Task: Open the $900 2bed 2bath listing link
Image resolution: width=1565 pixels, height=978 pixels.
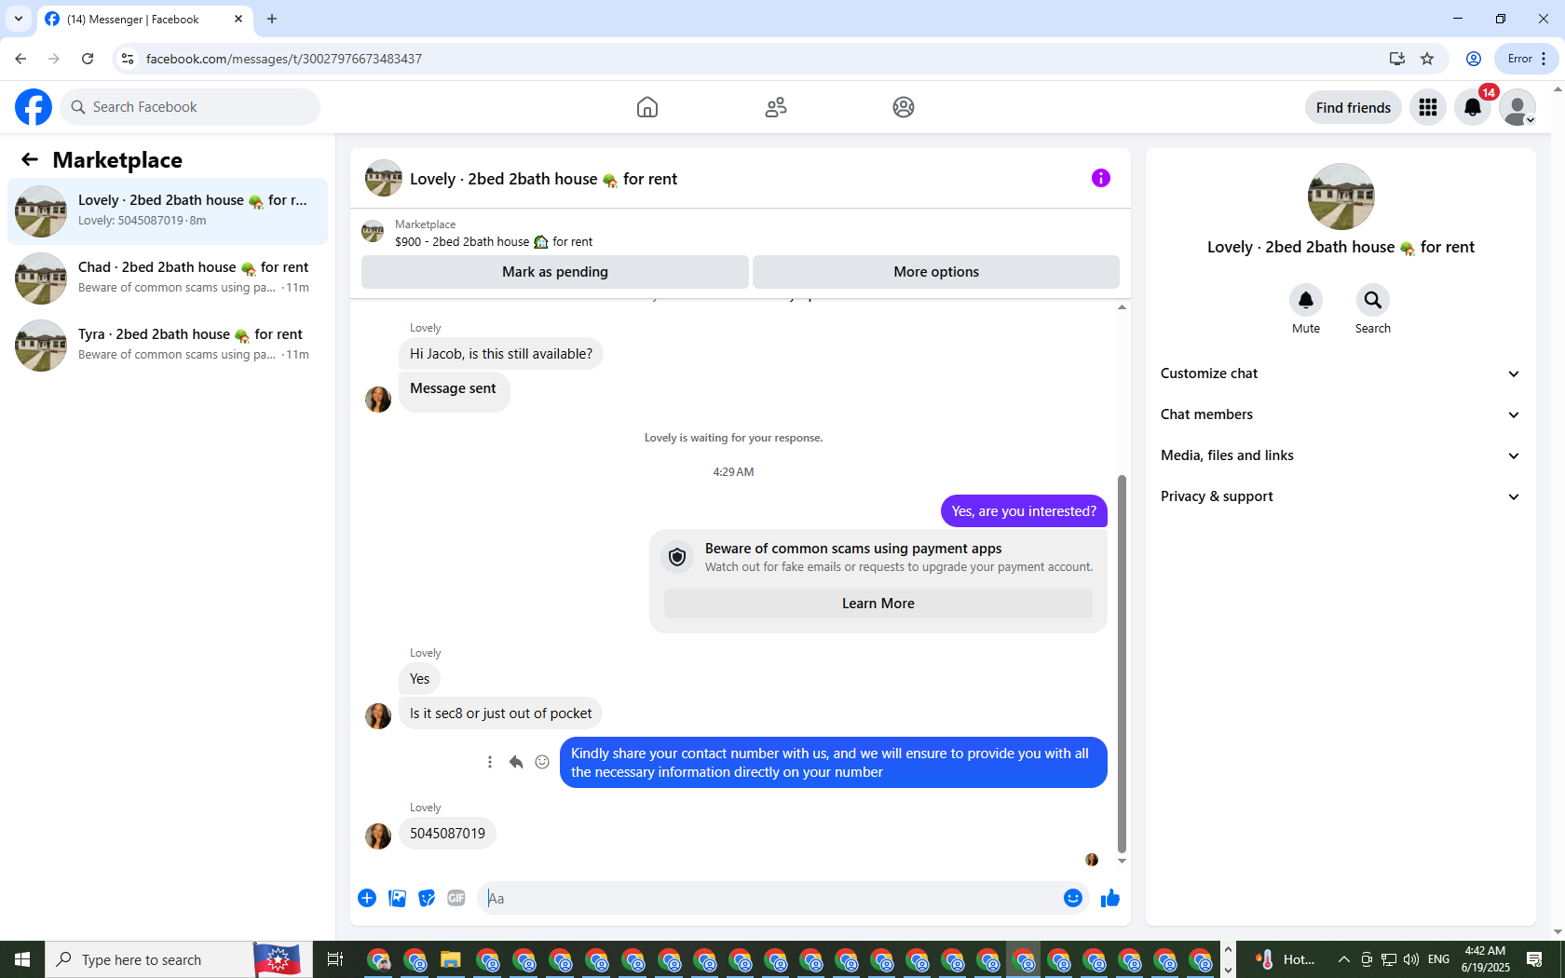Action: [x=493, y=242]
